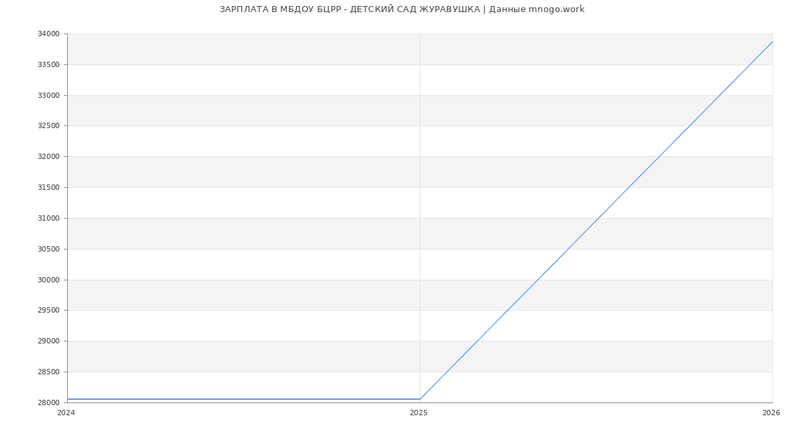Click the 28500 y-axis label
The width and height of the screenshot is (806, 436).
pos(50,372)
